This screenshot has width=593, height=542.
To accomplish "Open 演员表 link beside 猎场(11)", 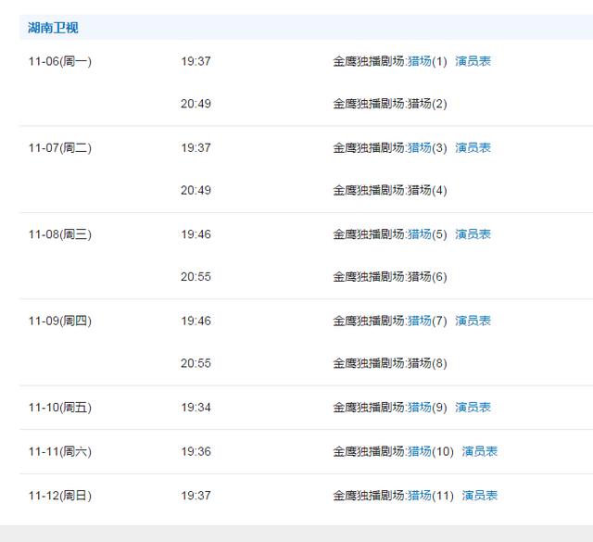I will 480,496.
